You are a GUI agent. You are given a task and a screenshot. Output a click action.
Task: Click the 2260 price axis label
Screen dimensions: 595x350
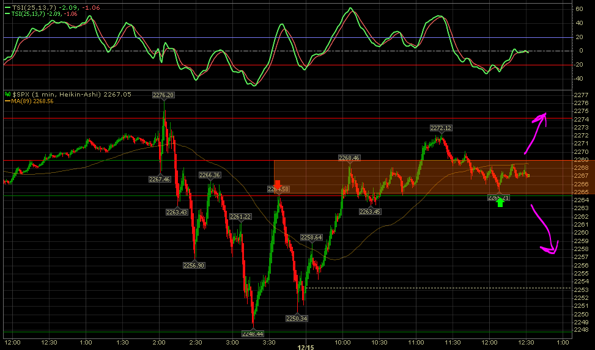(x=582, y=233)
